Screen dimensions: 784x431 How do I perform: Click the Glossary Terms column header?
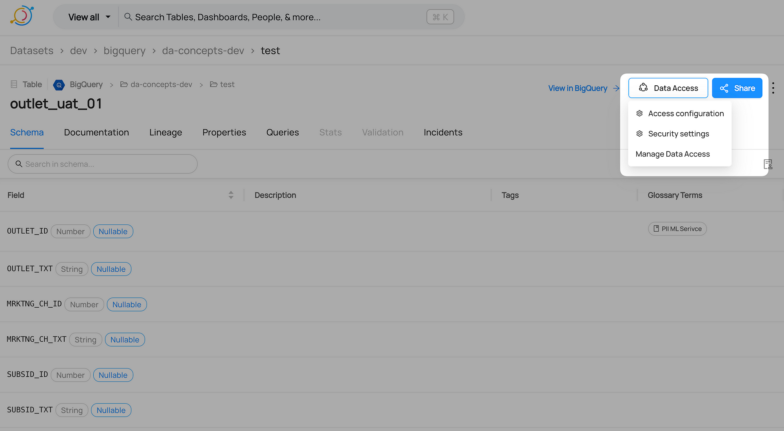675,195
